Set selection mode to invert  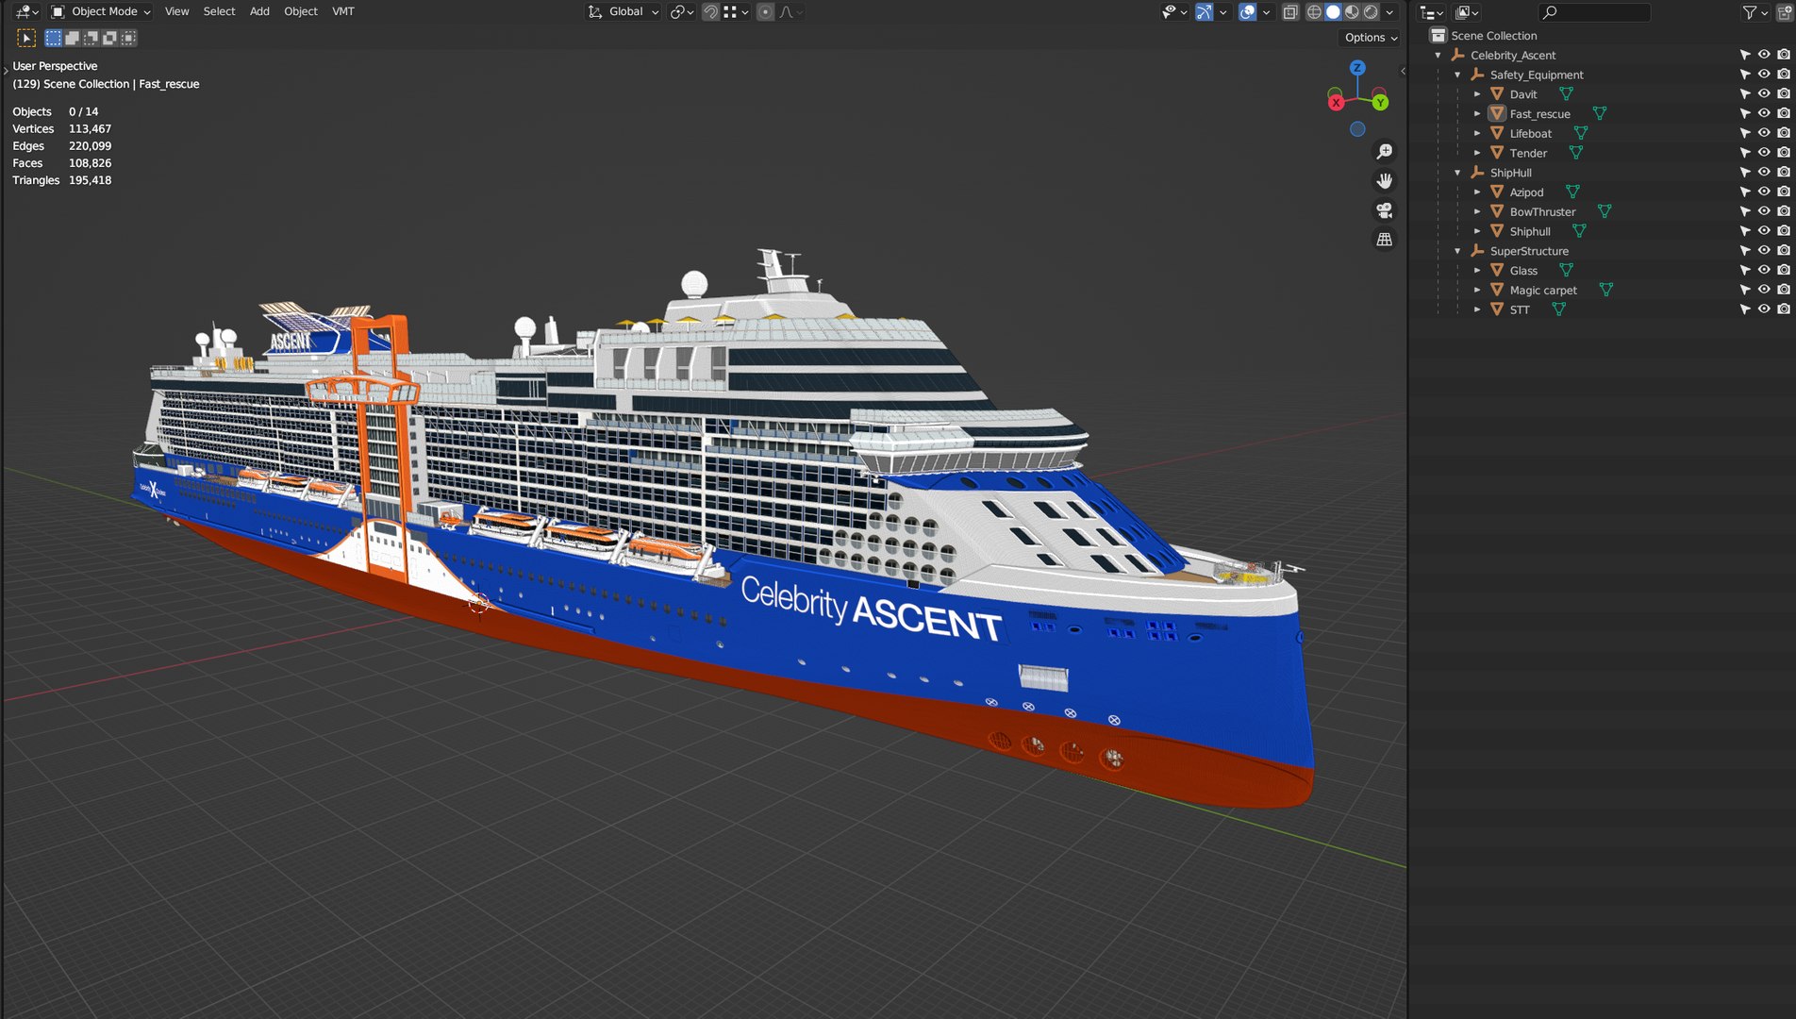tap(109, 38)
